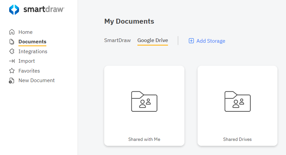The width and height of the screenshot is (286, 155).
Task: Click the Import arrow icon
Action: (x=12, y=61)
